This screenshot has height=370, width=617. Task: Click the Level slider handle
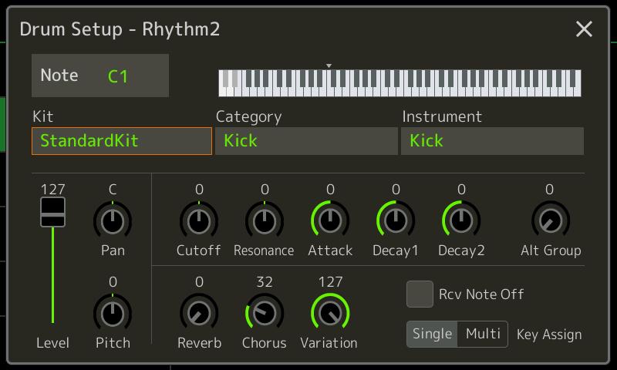pyautogui.click(x=52, y=212)
